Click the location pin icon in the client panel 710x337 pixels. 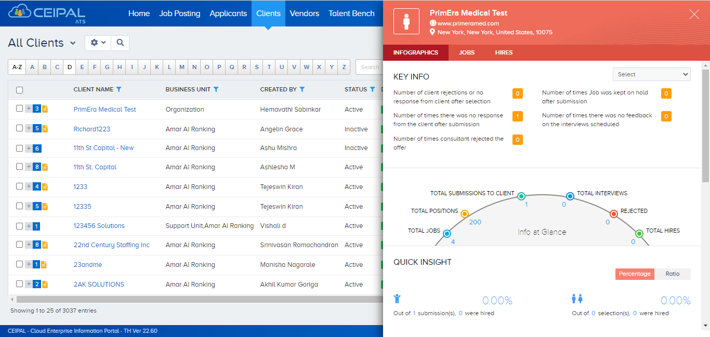click(x=432, y=32)
